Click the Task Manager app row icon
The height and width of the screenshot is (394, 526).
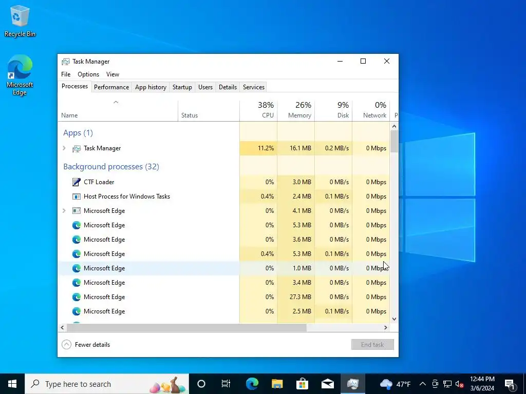pyautogui.click(x=77, y=148)
